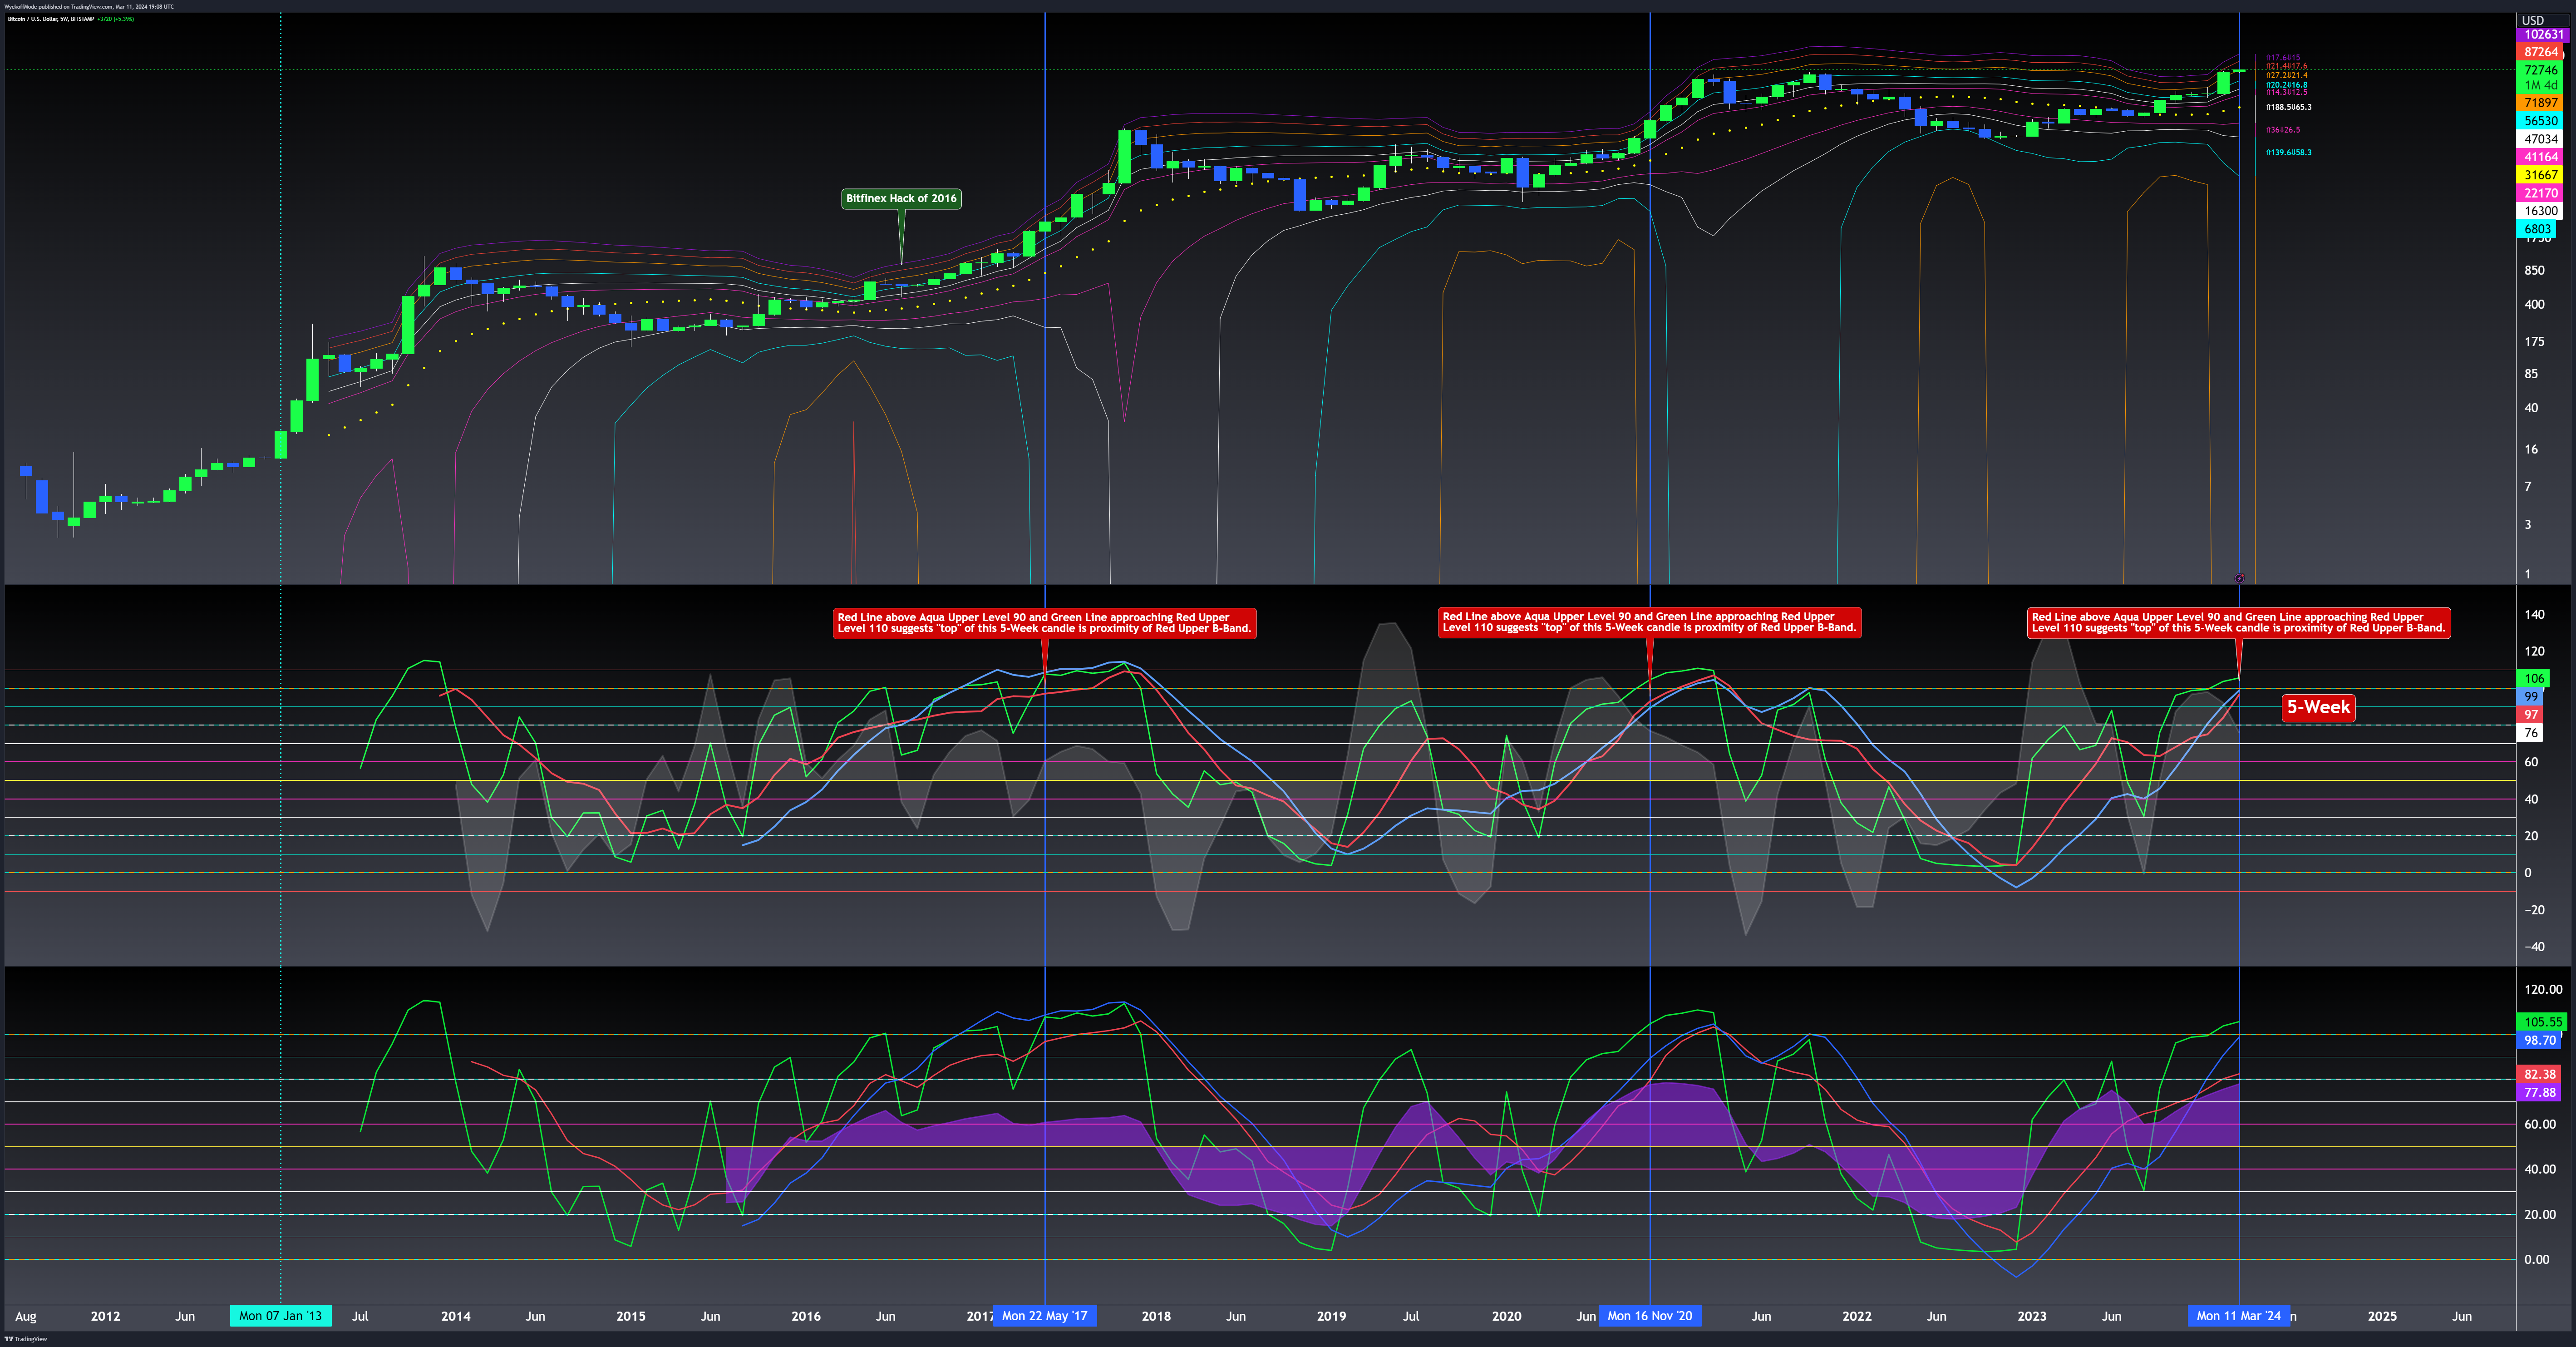Select the Mon 16 Nov '20 date marker
The width and height of the screenshot is (2576, 1347).
click(1650, 1316)
